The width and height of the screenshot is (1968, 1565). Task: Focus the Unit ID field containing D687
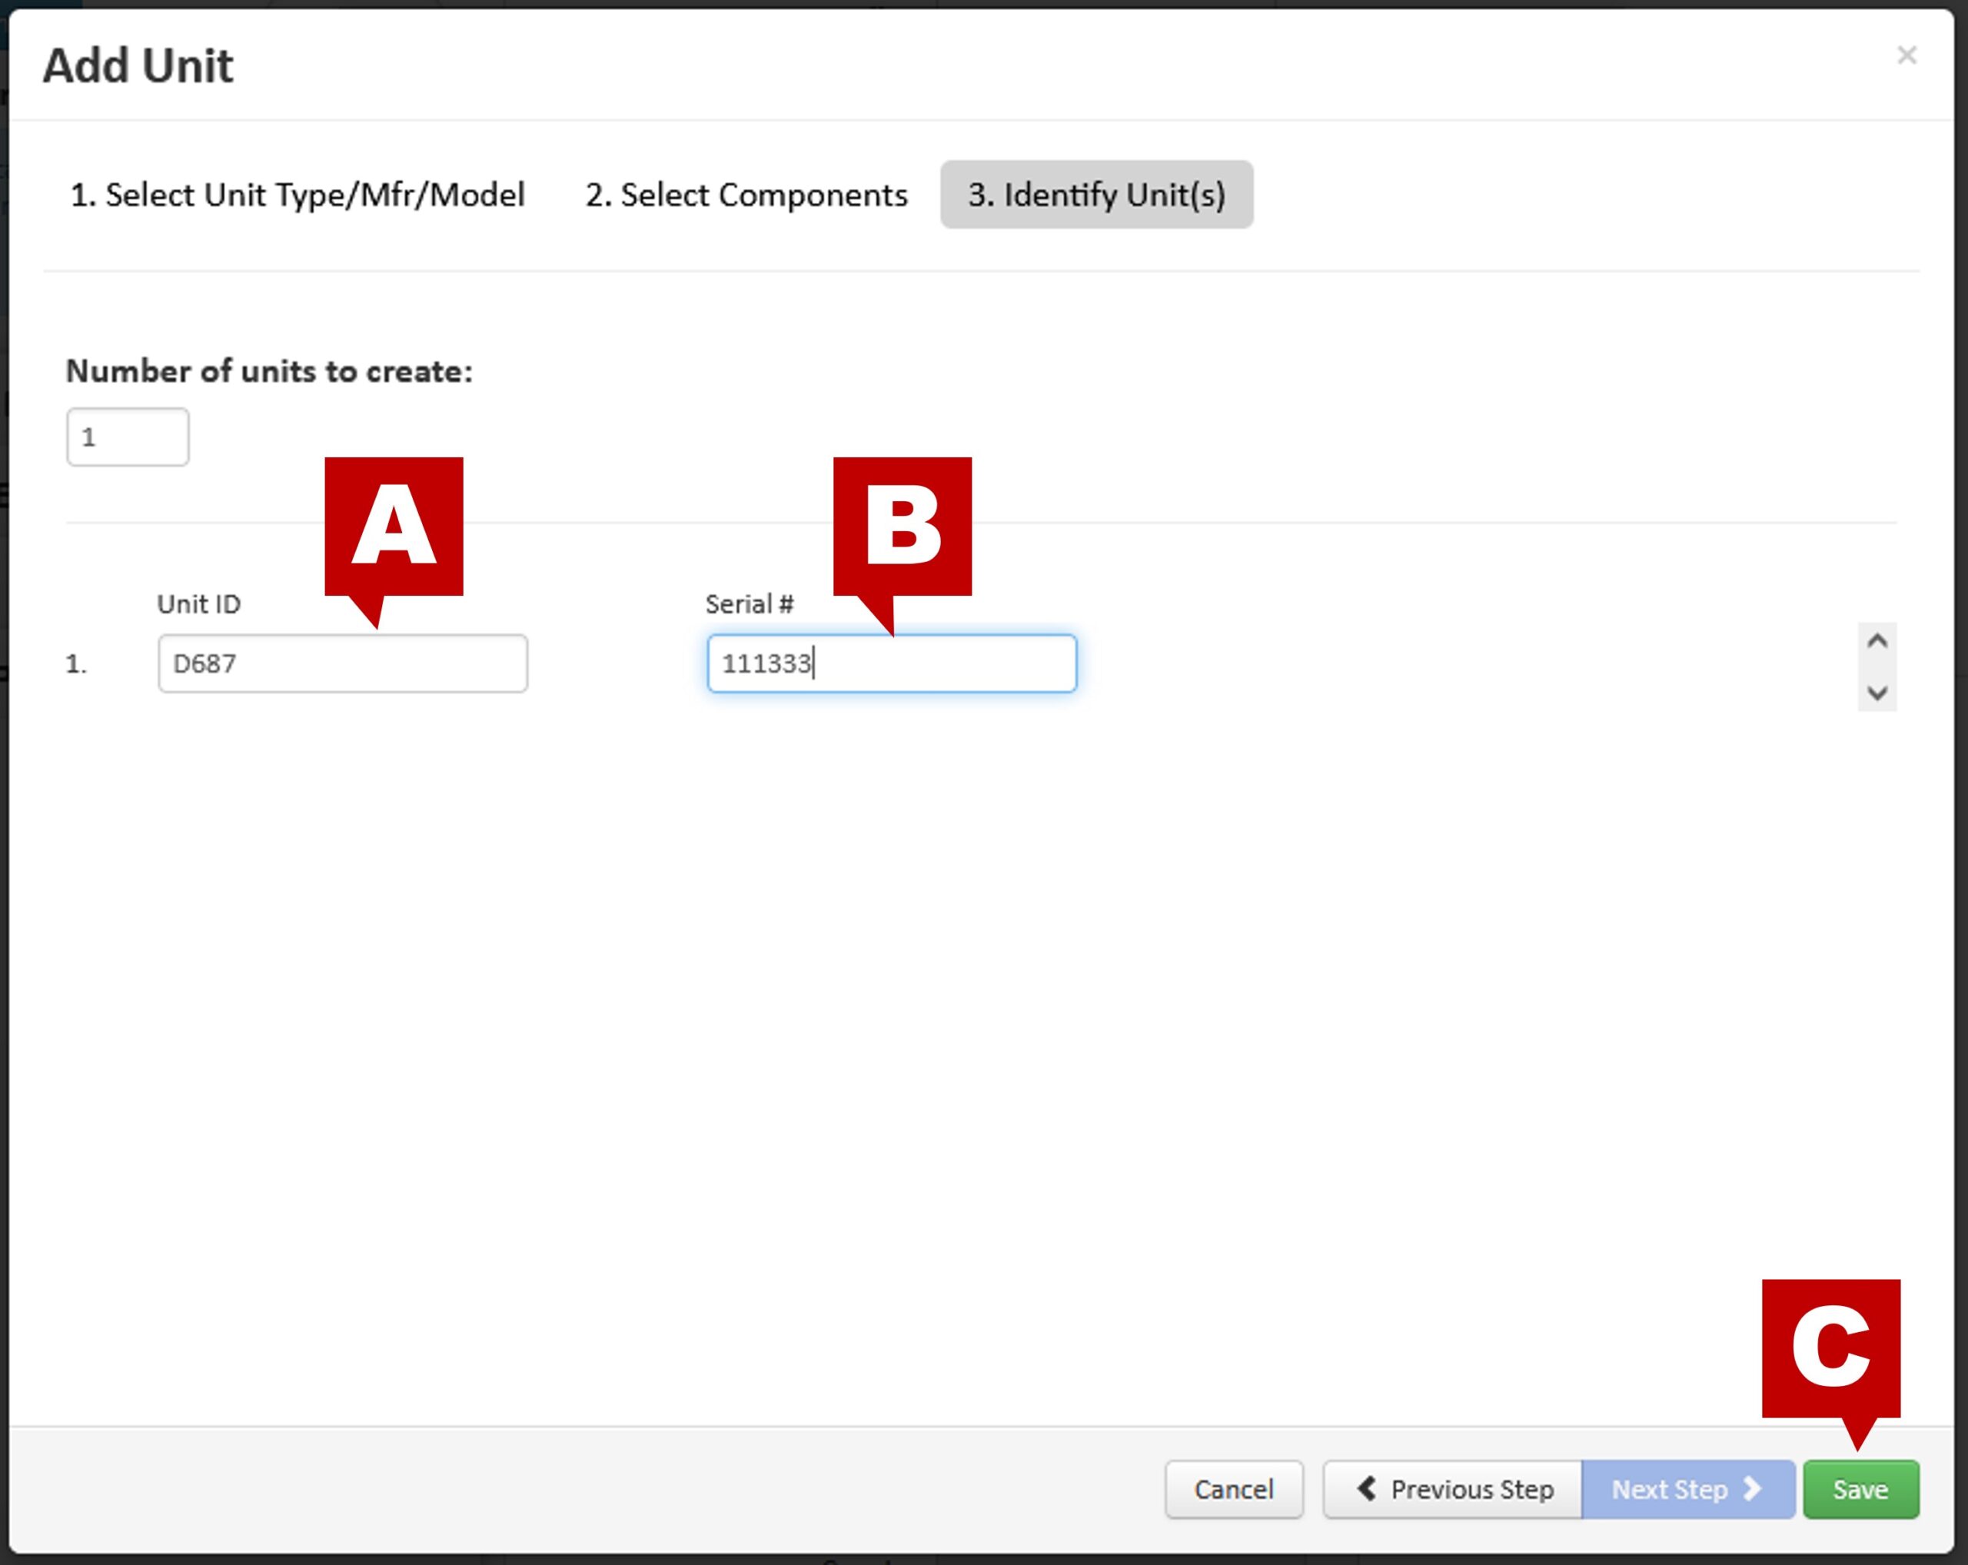(342, 663)
